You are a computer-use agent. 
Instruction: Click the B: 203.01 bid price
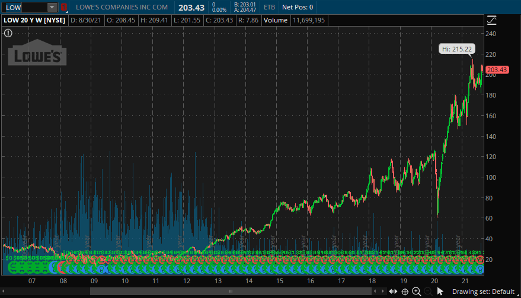coord(245,5)
